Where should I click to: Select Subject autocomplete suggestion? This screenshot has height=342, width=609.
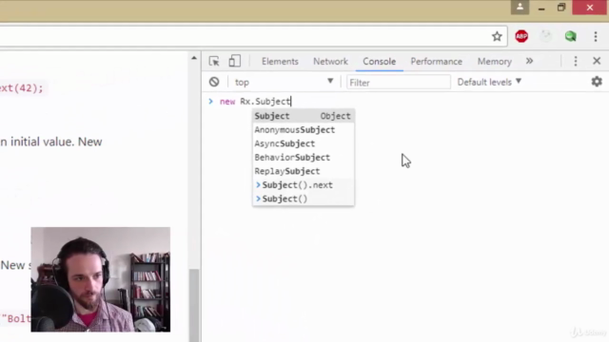[x=303, y=116]
